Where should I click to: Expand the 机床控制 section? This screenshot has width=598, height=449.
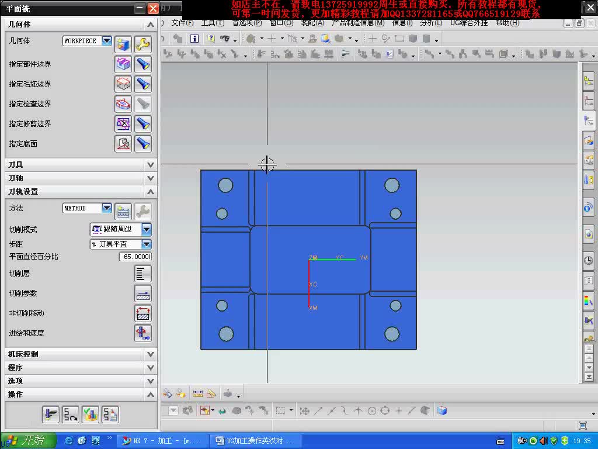pos(151,354)
